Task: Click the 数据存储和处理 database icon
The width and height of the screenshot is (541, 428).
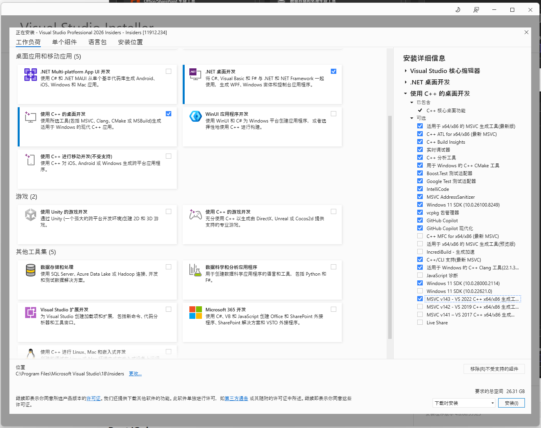Action: [x=31, y=270]
